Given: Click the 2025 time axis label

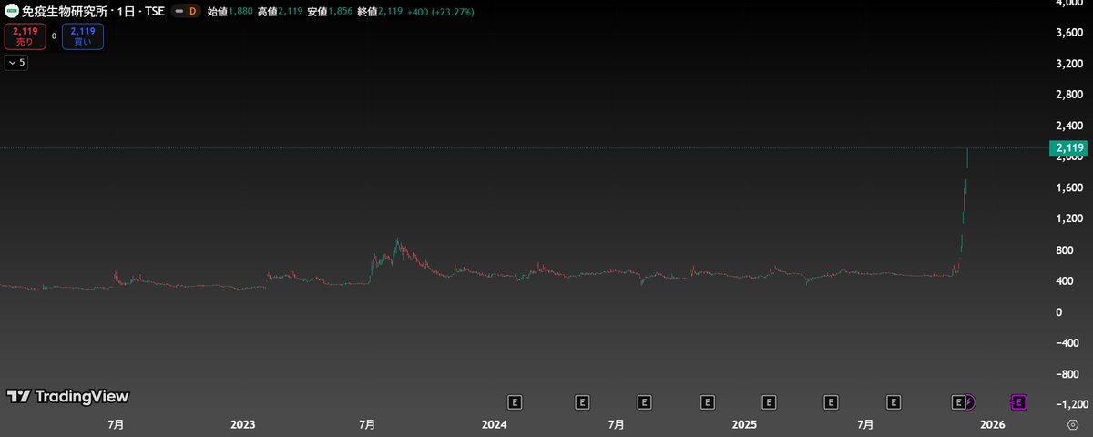Looking at the screenshot, I should pyautogui.click(x=744, y=424).
